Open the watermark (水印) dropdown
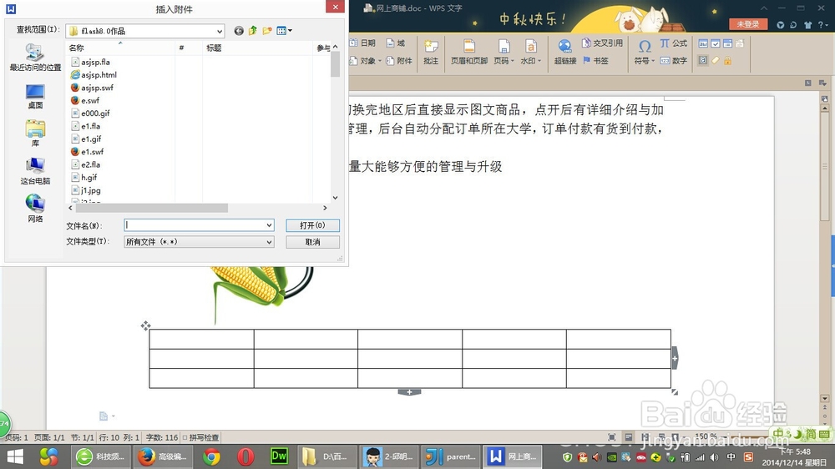The image size is (835, 469). [530, 53]
